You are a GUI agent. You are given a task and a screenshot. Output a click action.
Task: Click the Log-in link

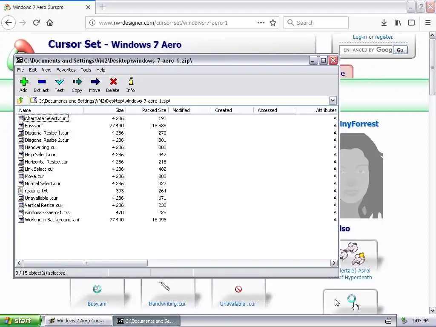coord(359,37)
